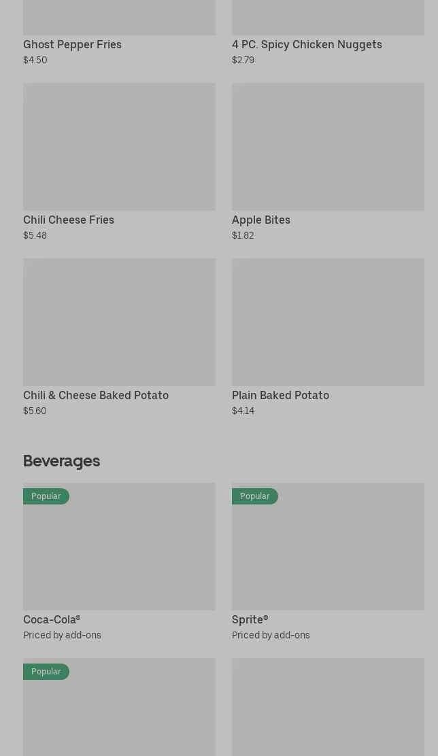This screenshot has height=756, width=438.
Task: Click the Apple Bites name text
Action: pyautogui.click(x=261, y=220)
